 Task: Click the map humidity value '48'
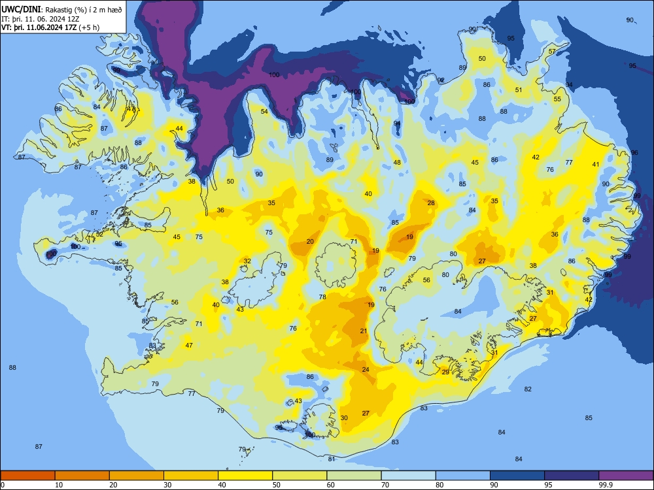[397, 162]
